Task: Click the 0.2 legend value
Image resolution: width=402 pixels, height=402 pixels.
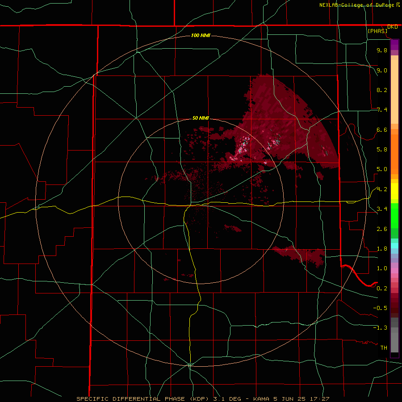Action: (382, 289)
